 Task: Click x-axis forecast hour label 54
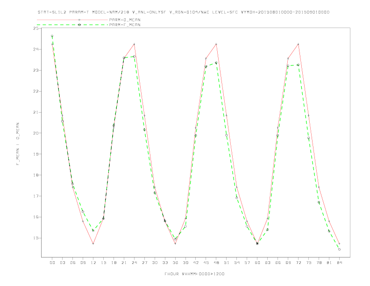(x=237, y=263)
